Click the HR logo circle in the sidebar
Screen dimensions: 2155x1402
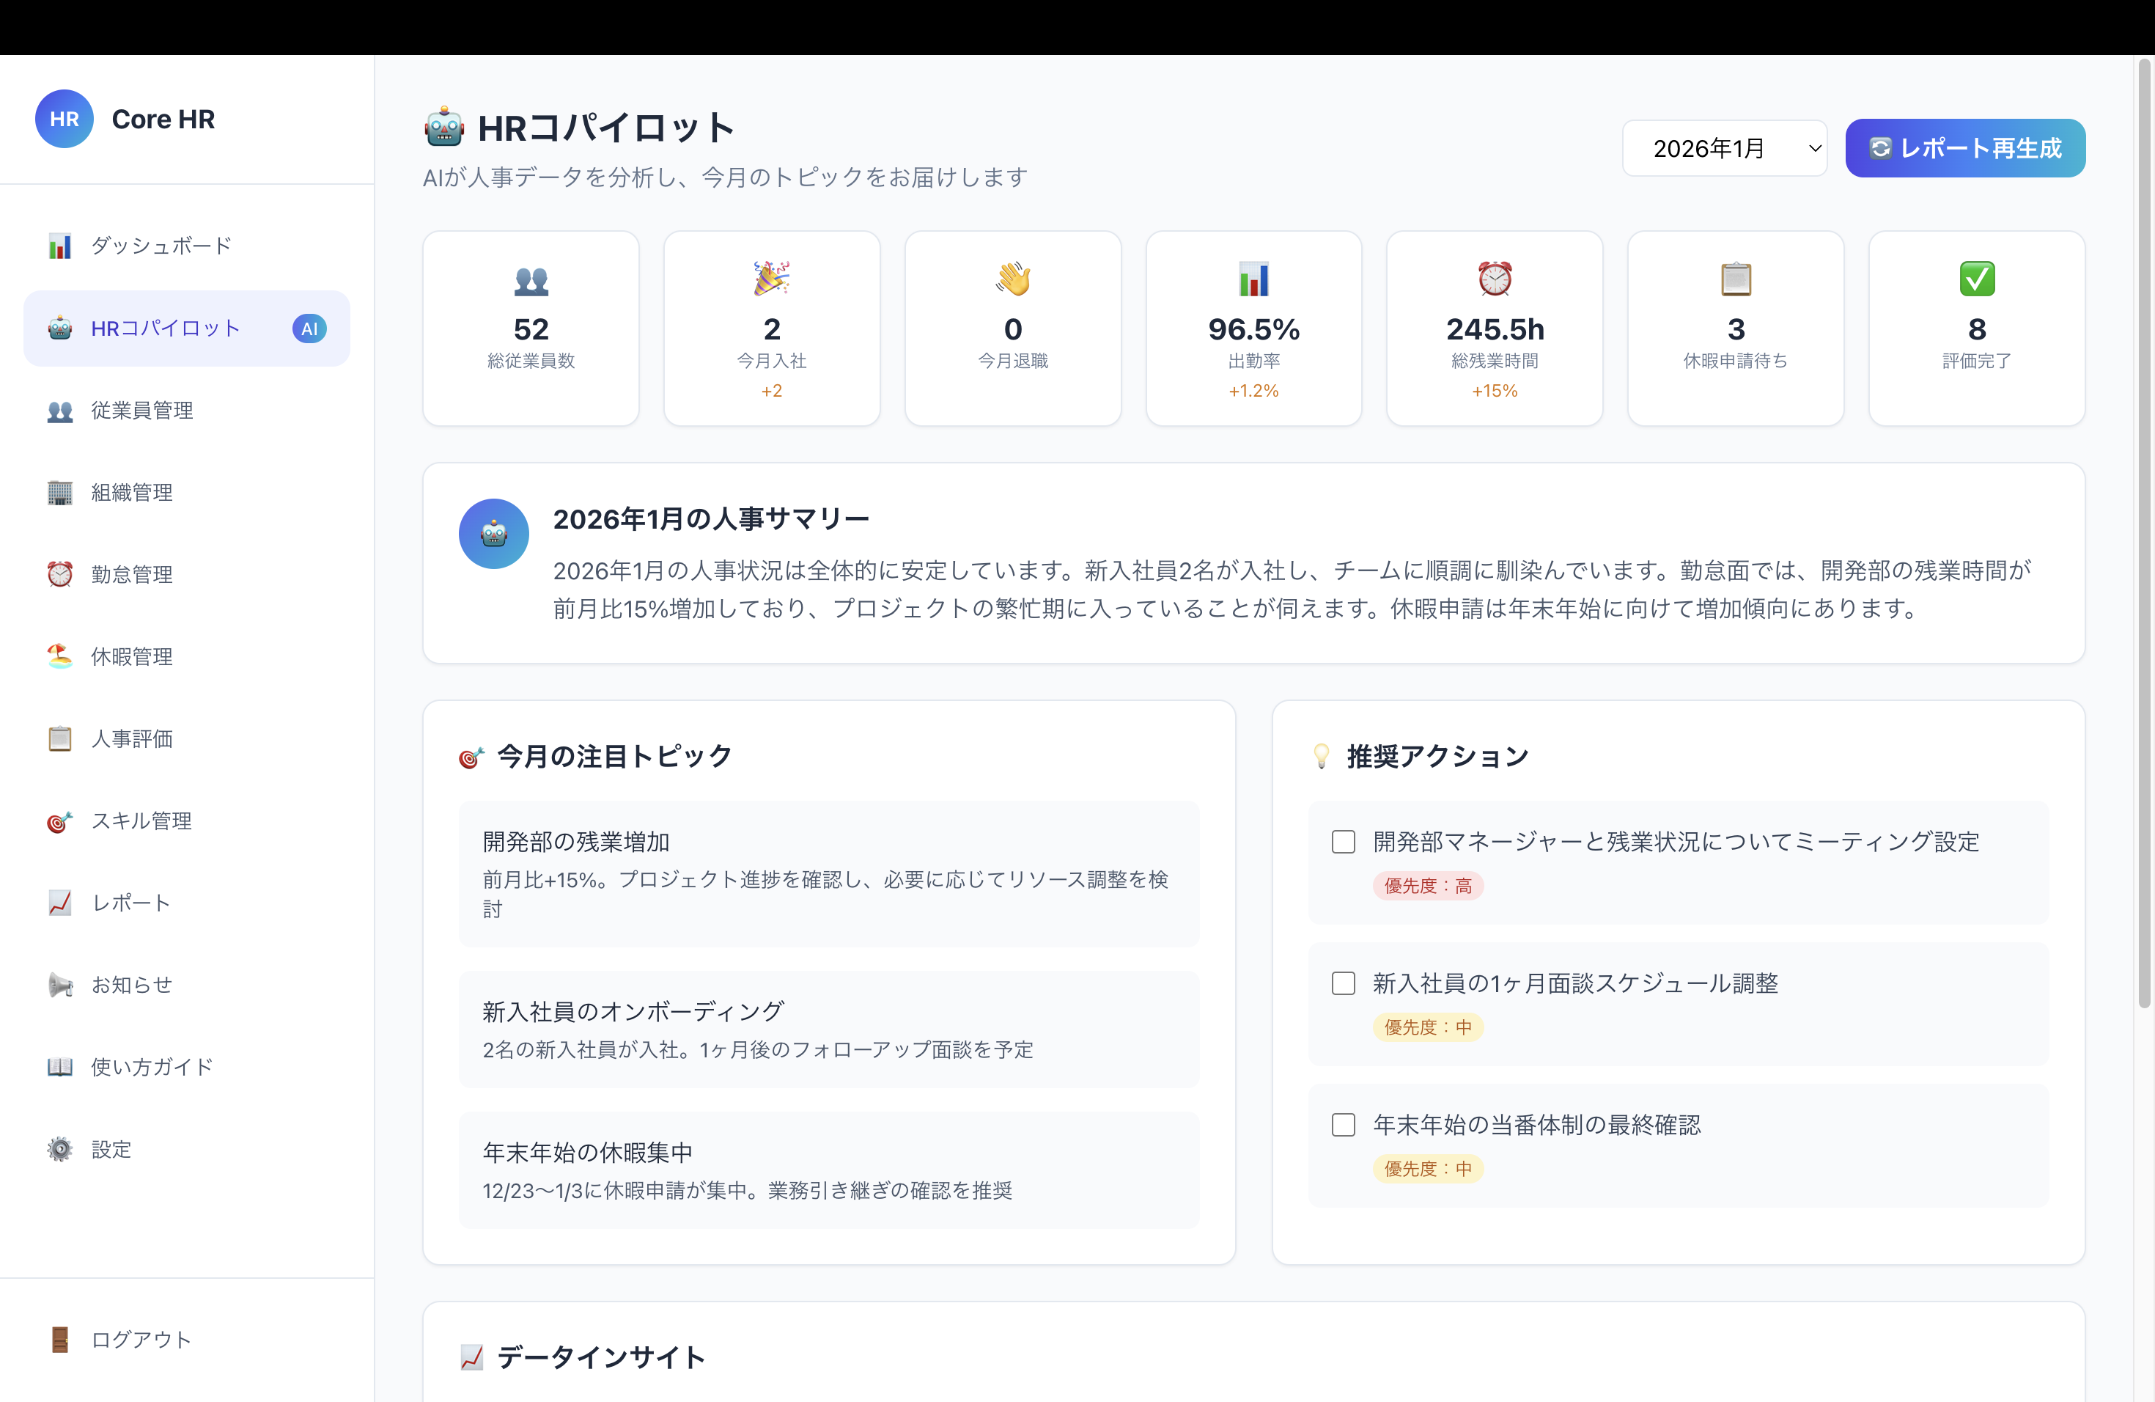[65, 119]
